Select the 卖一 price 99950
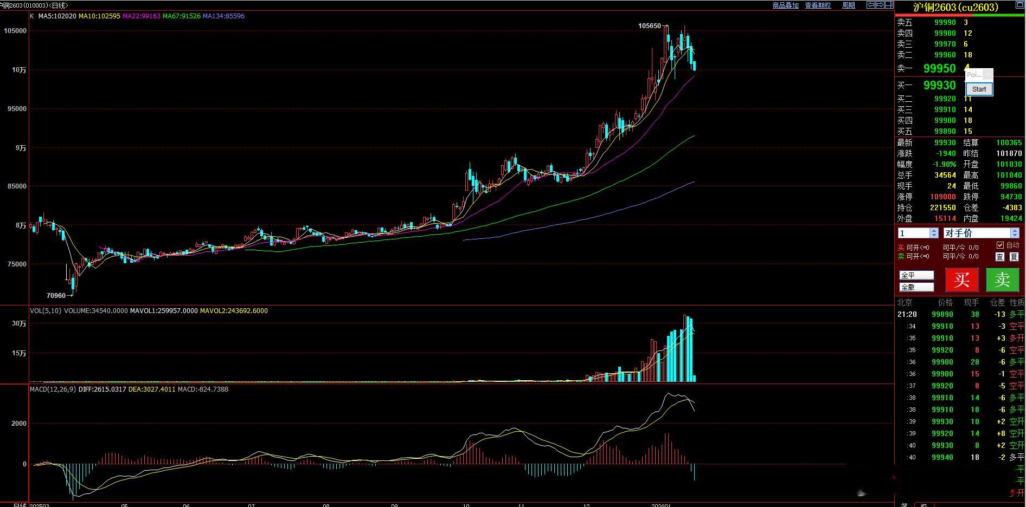 [x=939, y=69]
